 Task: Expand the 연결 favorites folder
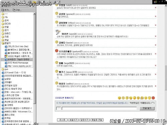5,27
